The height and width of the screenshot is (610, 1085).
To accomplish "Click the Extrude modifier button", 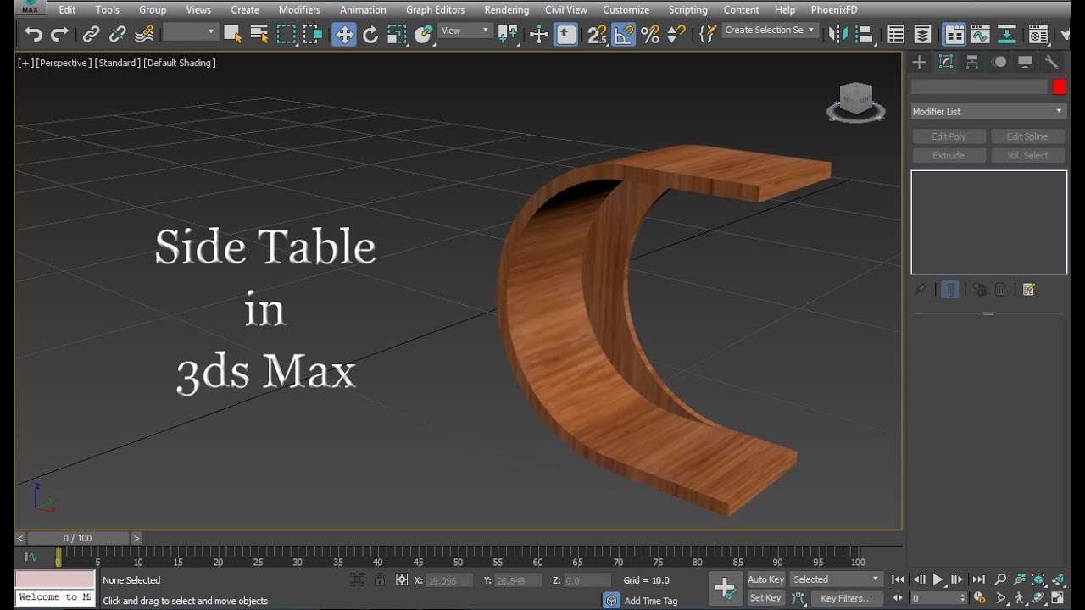I will pyautogui.click(x=949, y=156).
